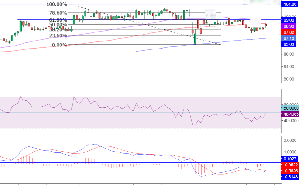
Task: Select the 23.60% Fibonacci retracement label
Action: pos(58,35)
